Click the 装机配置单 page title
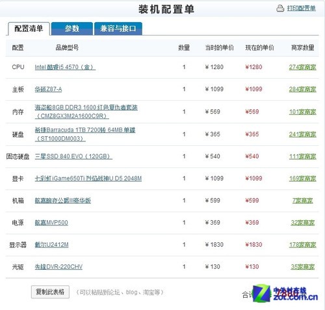Viewport: 325px width, 310px height. [x=166, y=9]
